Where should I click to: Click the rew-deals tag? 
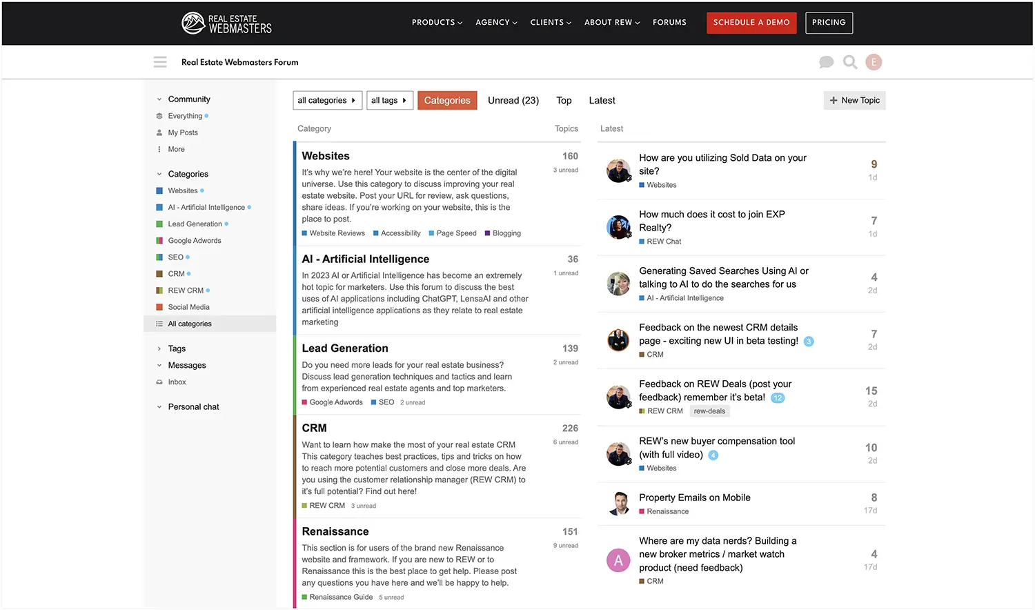tap(709, 411)
